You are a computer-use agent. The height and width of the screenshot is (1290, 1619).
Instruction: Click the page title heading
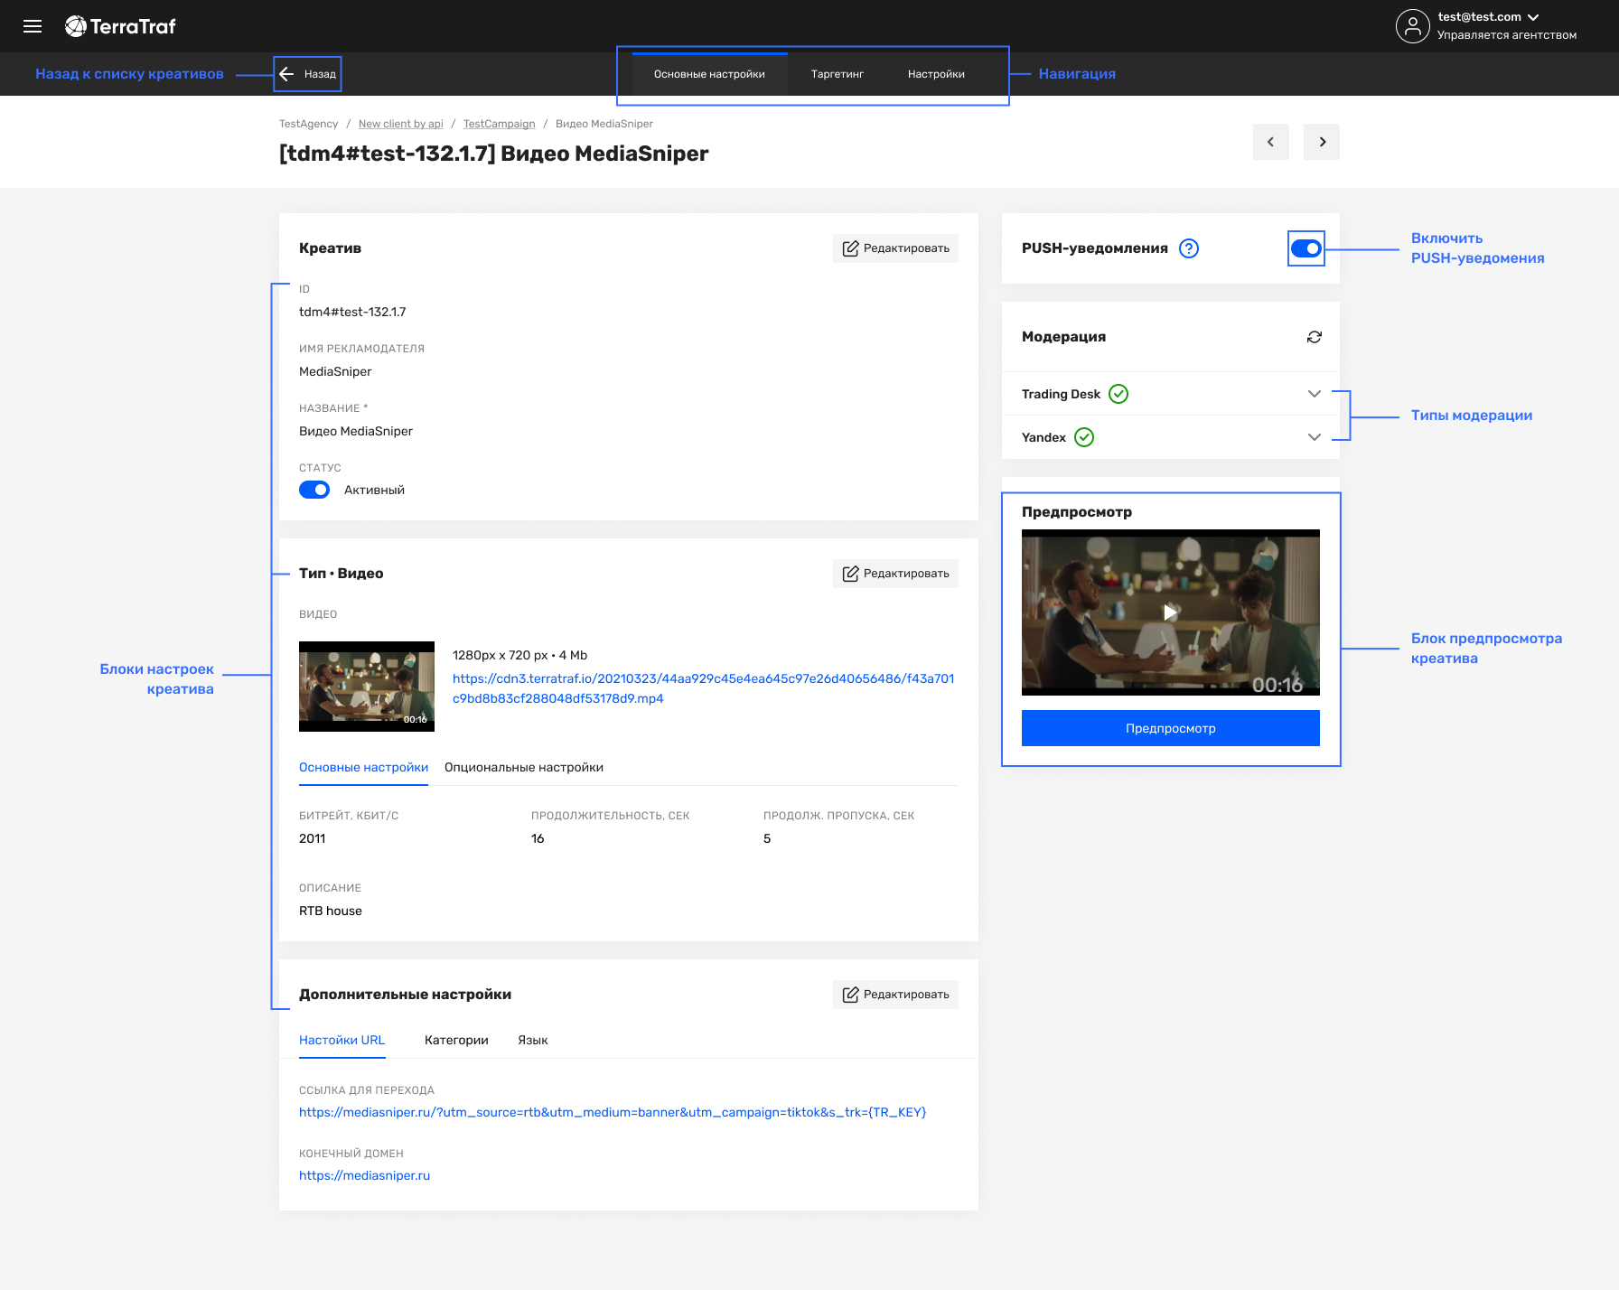494,154
